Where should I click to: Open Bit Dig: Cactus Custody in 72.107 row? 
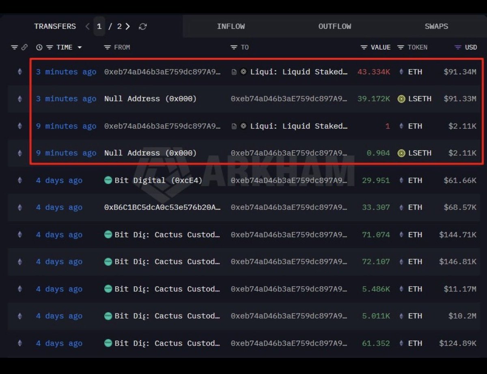click(x=167, y=262)
